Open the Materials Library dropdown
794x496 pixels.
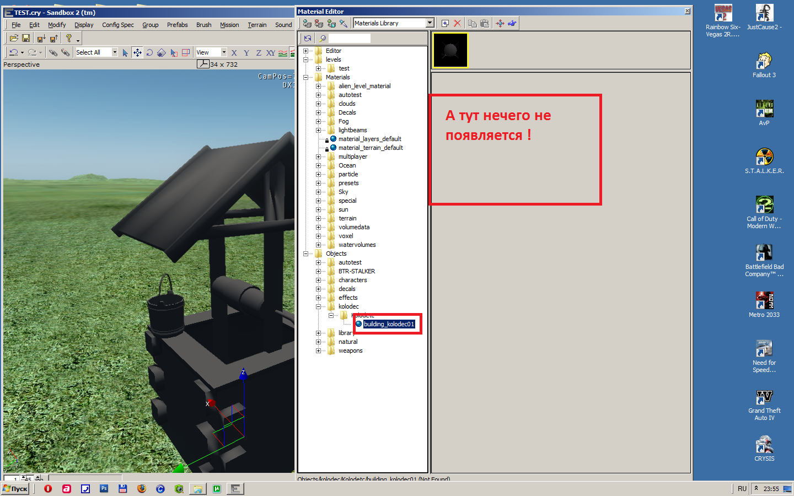[430, 23]
